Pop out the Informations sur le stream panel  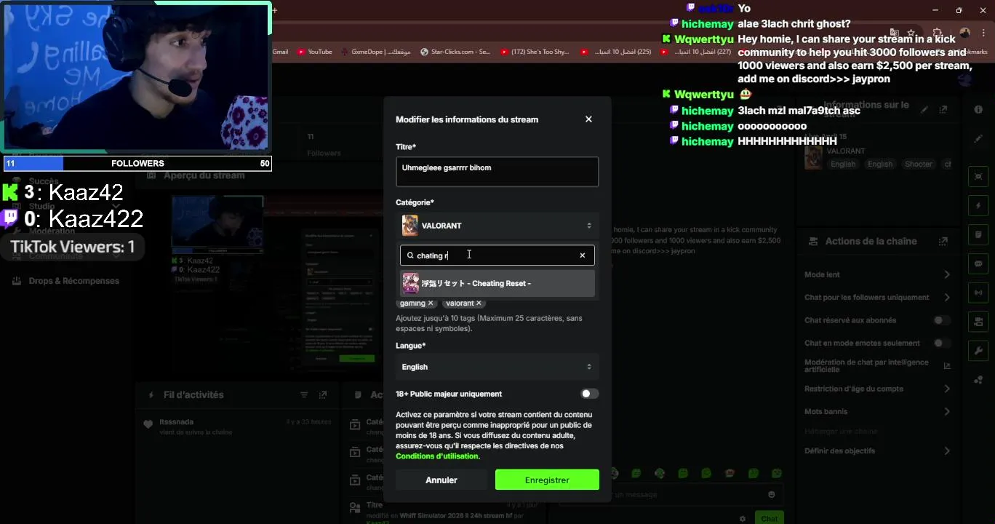[x=943, y=110]
